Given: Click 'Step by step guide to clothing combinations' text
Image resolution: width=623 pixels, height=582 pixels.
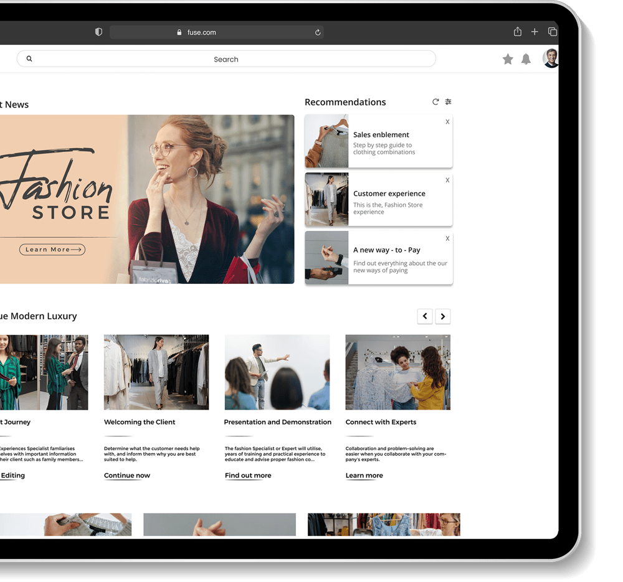Looking at the screenshot, I should pyautogui.click(x=384, y=149).
